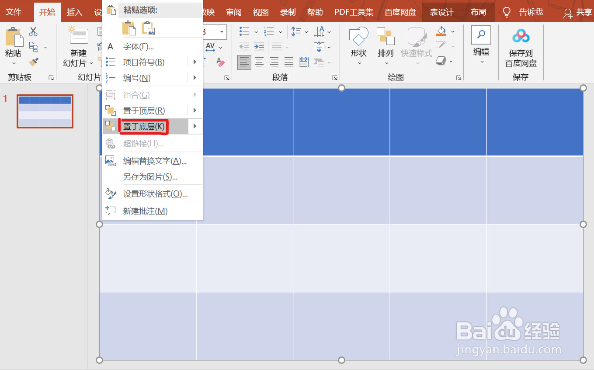594x370 pixels.
Task: Choose 设置形状格式(O)... menu item
Action: (x=152, y=194)
